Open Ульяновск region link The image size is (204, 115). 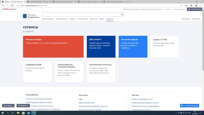point(196,19)
